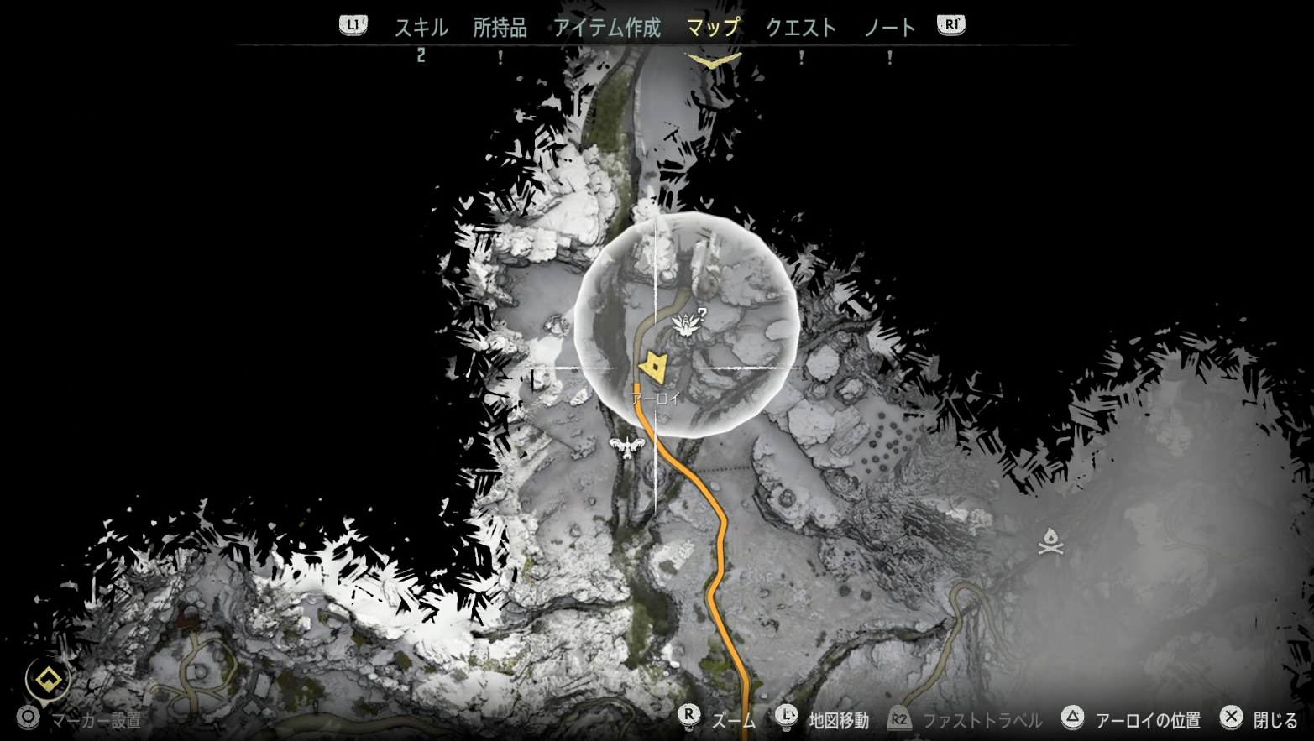Image resolution: width=1314 pixels, height=741 pixels.
Task: Click the triangle アーロイの位置 icon
Action: pyautogui.click(x=1072, y=718)
